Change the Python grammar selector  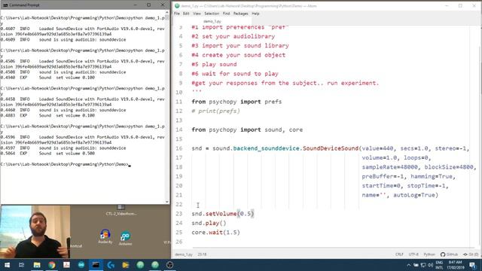(429, 254)
